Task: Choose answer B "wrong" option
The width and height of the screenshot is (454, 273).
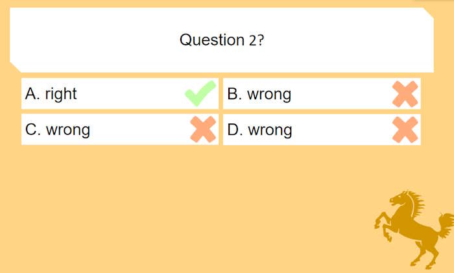Action: point(305,94)
